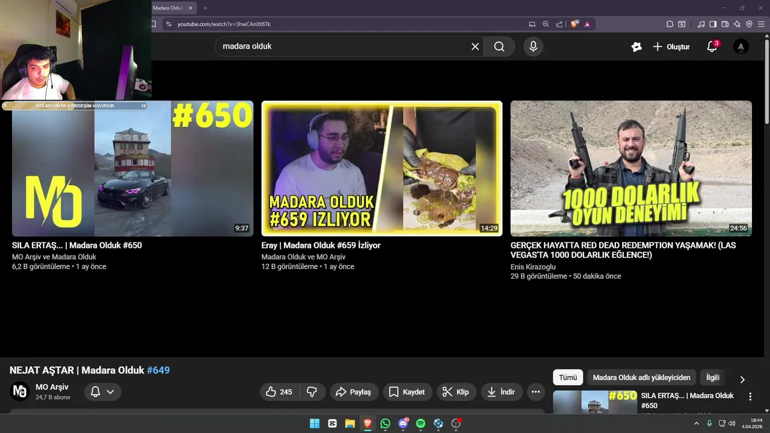Click the site settings icon beside URL

click(x=168, y=24)
